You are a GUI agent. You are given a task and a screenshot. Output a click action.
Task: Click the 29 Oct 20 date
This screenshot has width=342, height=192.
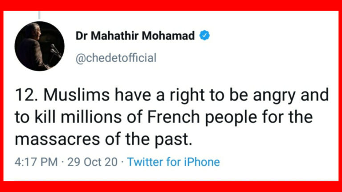tap(92, 162)
